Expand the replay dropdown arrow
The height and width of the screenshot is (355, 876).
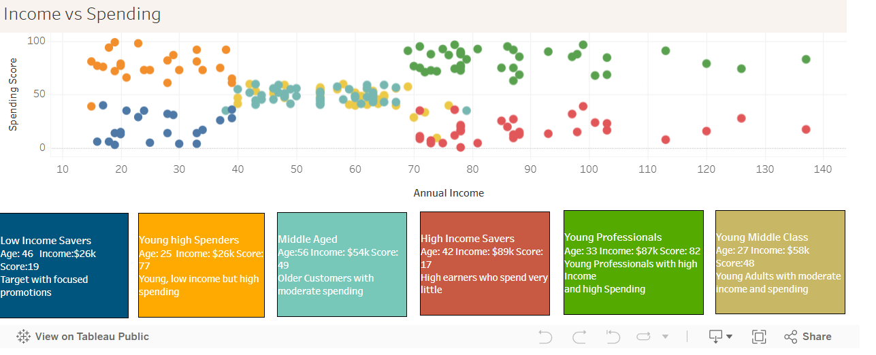(665, 337)
